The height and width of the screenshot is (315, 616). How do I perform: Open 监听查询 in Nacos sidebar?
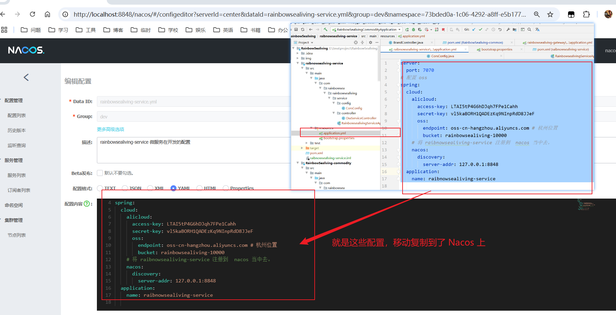click(17, 145)
